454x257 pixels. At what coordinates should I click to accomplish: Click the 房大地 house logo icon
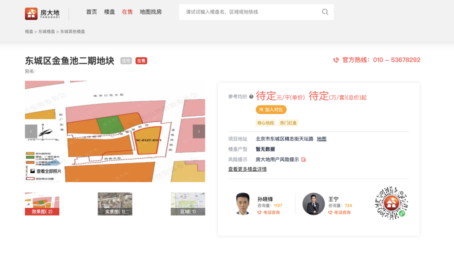(x=31, y=12)
